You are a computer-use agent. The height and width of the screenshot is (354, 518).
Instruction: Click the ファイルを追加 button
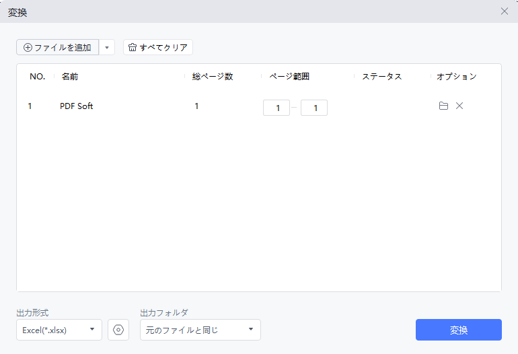(x=57, y=47)
